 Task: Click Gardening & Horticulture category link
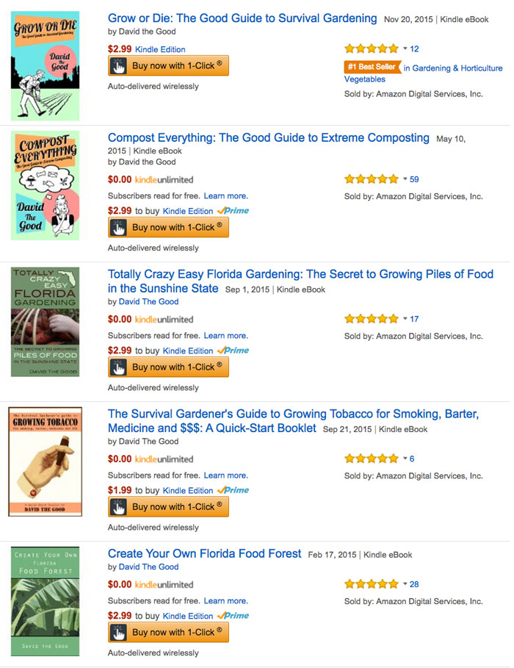457,68
